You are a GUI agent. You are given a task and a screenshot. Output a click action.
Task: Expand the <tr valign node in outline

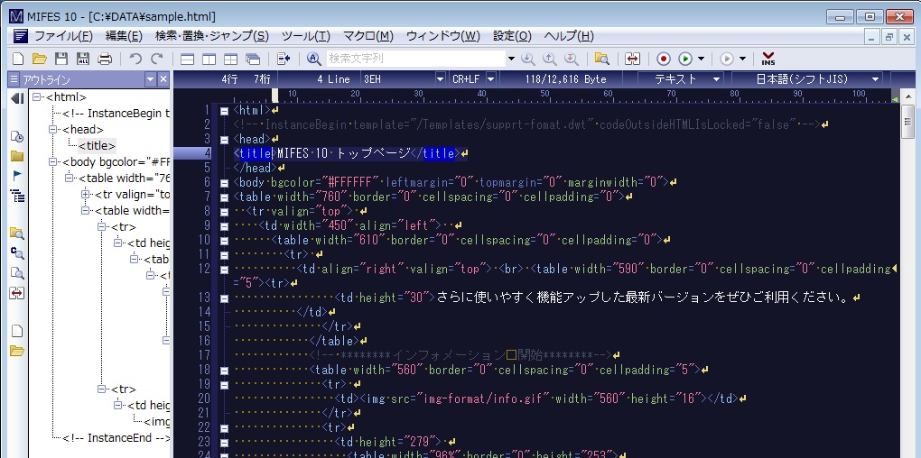tap(86, 194)
